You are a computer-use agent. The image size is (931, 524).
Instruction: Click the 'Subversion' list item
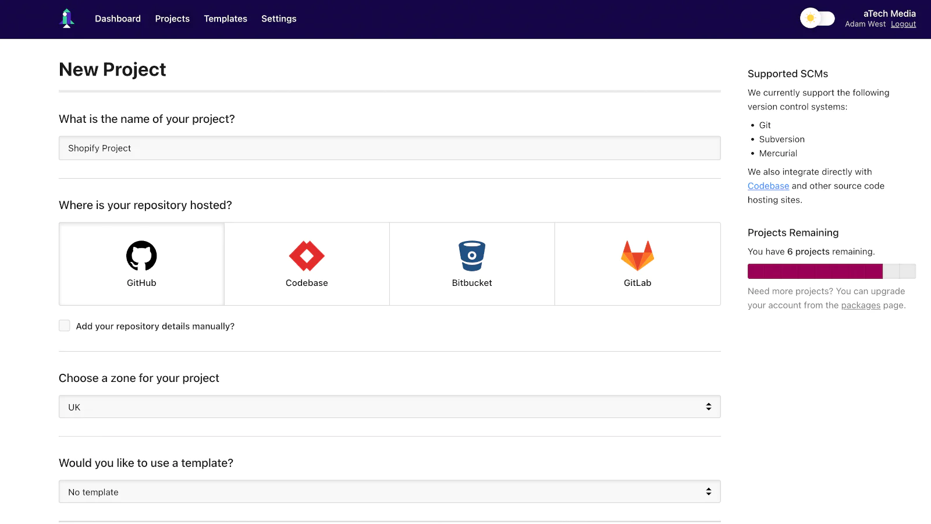781,139
